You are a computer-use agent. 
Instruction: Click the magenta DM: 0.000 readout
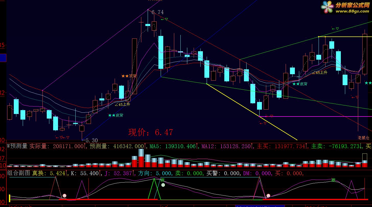coord(258,173)
